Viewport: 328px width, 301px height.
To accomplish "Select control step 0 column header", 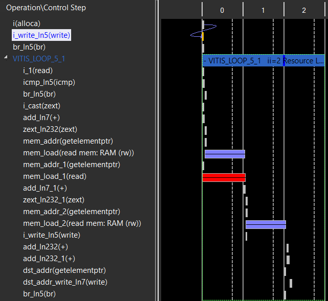I will (222, 10).
